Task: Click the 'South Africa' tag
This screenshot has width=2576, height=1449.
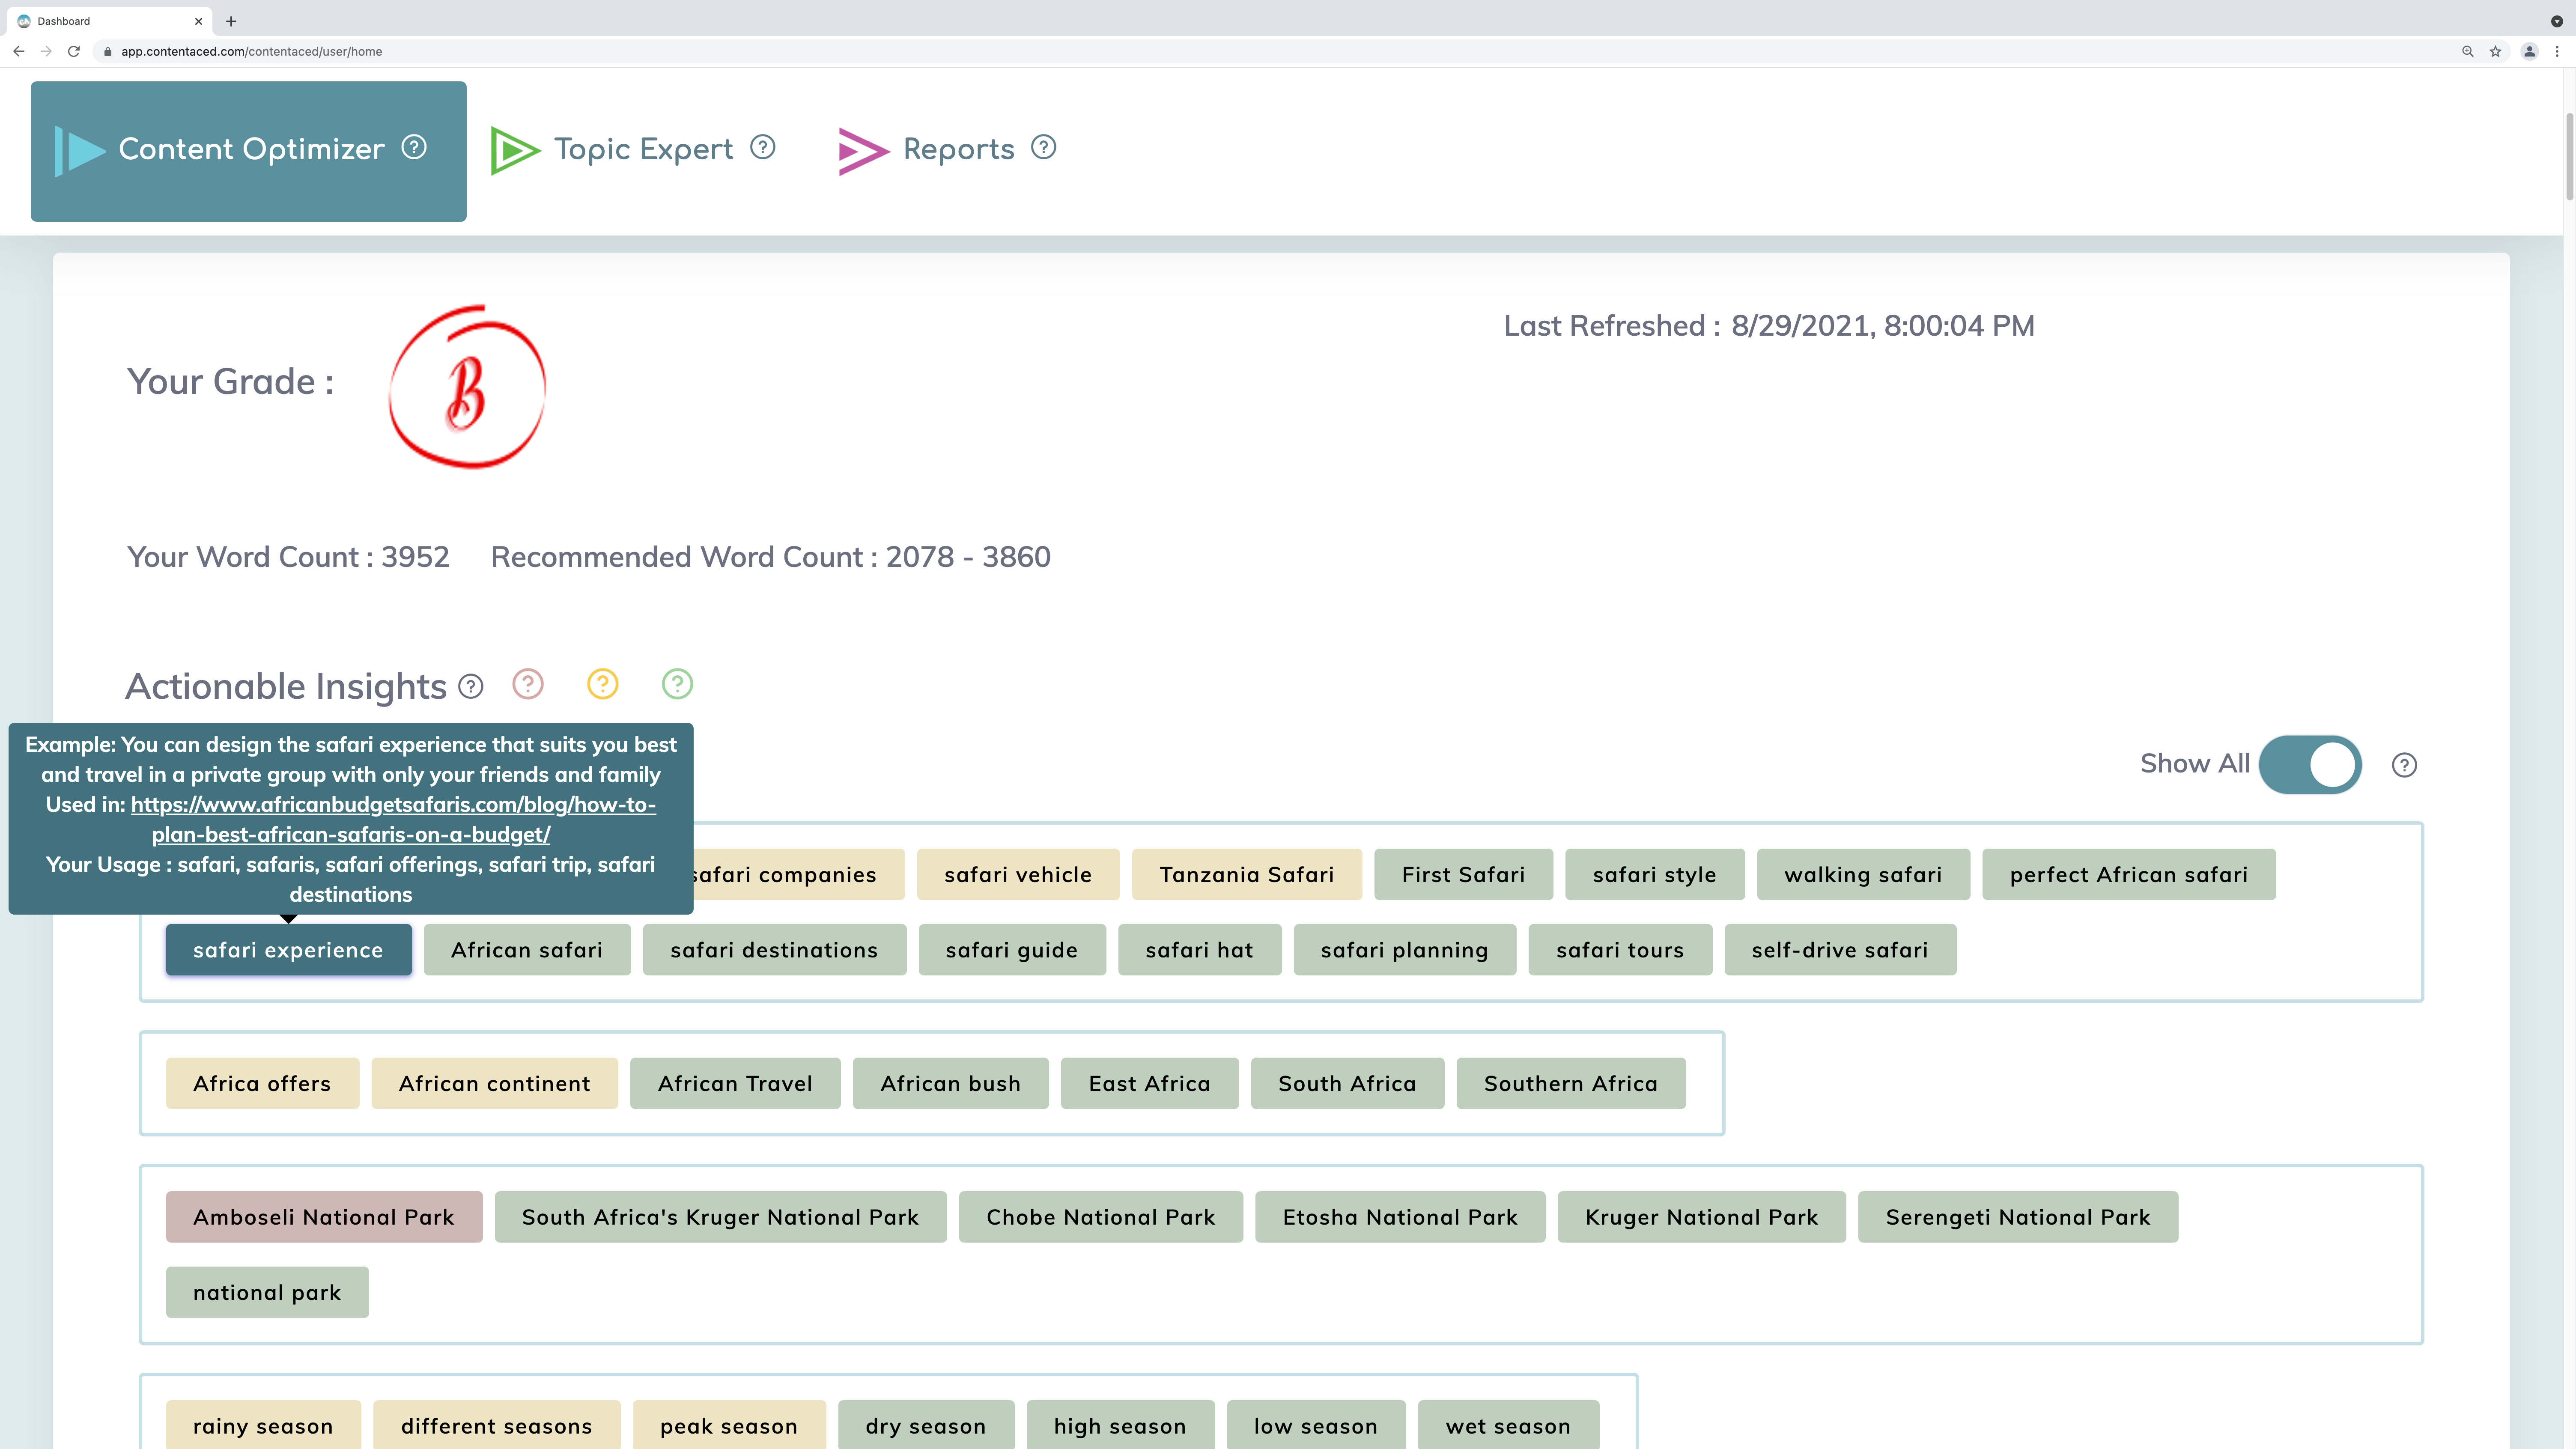Action: (x=1347, y=1083)
